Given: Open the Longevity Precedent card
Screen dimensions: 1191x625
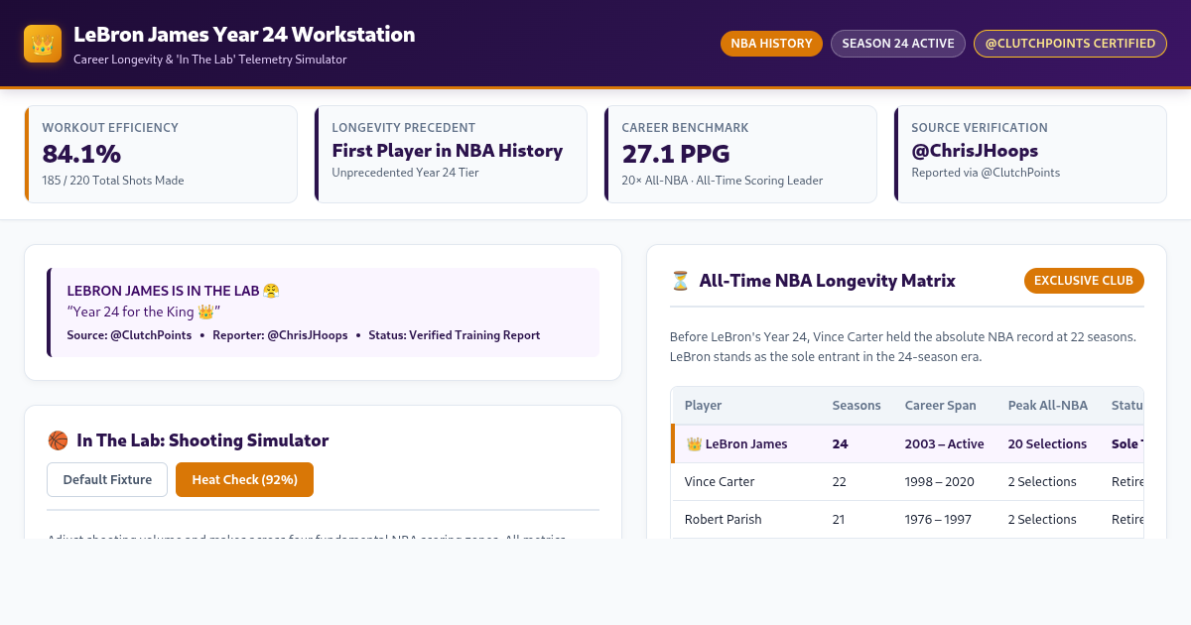Looking at the screenshot, I should [451, 155].
